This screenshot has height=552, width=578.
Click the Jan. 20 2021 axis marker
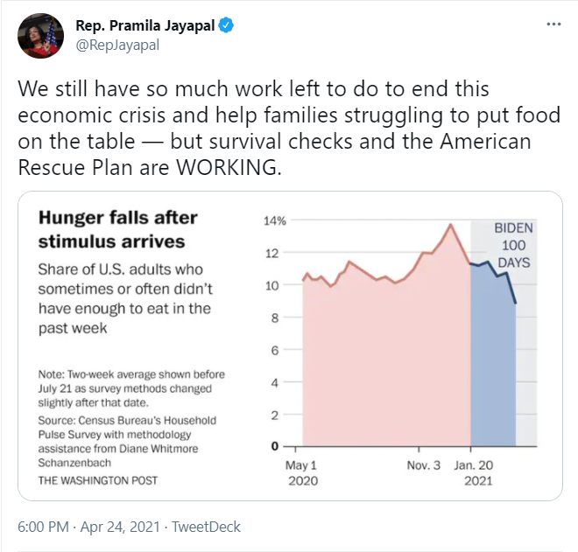coord(474,472)
